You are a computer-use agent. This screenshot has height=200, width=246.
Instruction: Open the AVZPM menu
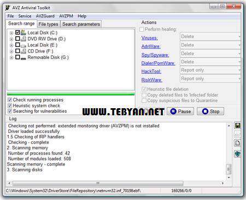pos(66,16)
